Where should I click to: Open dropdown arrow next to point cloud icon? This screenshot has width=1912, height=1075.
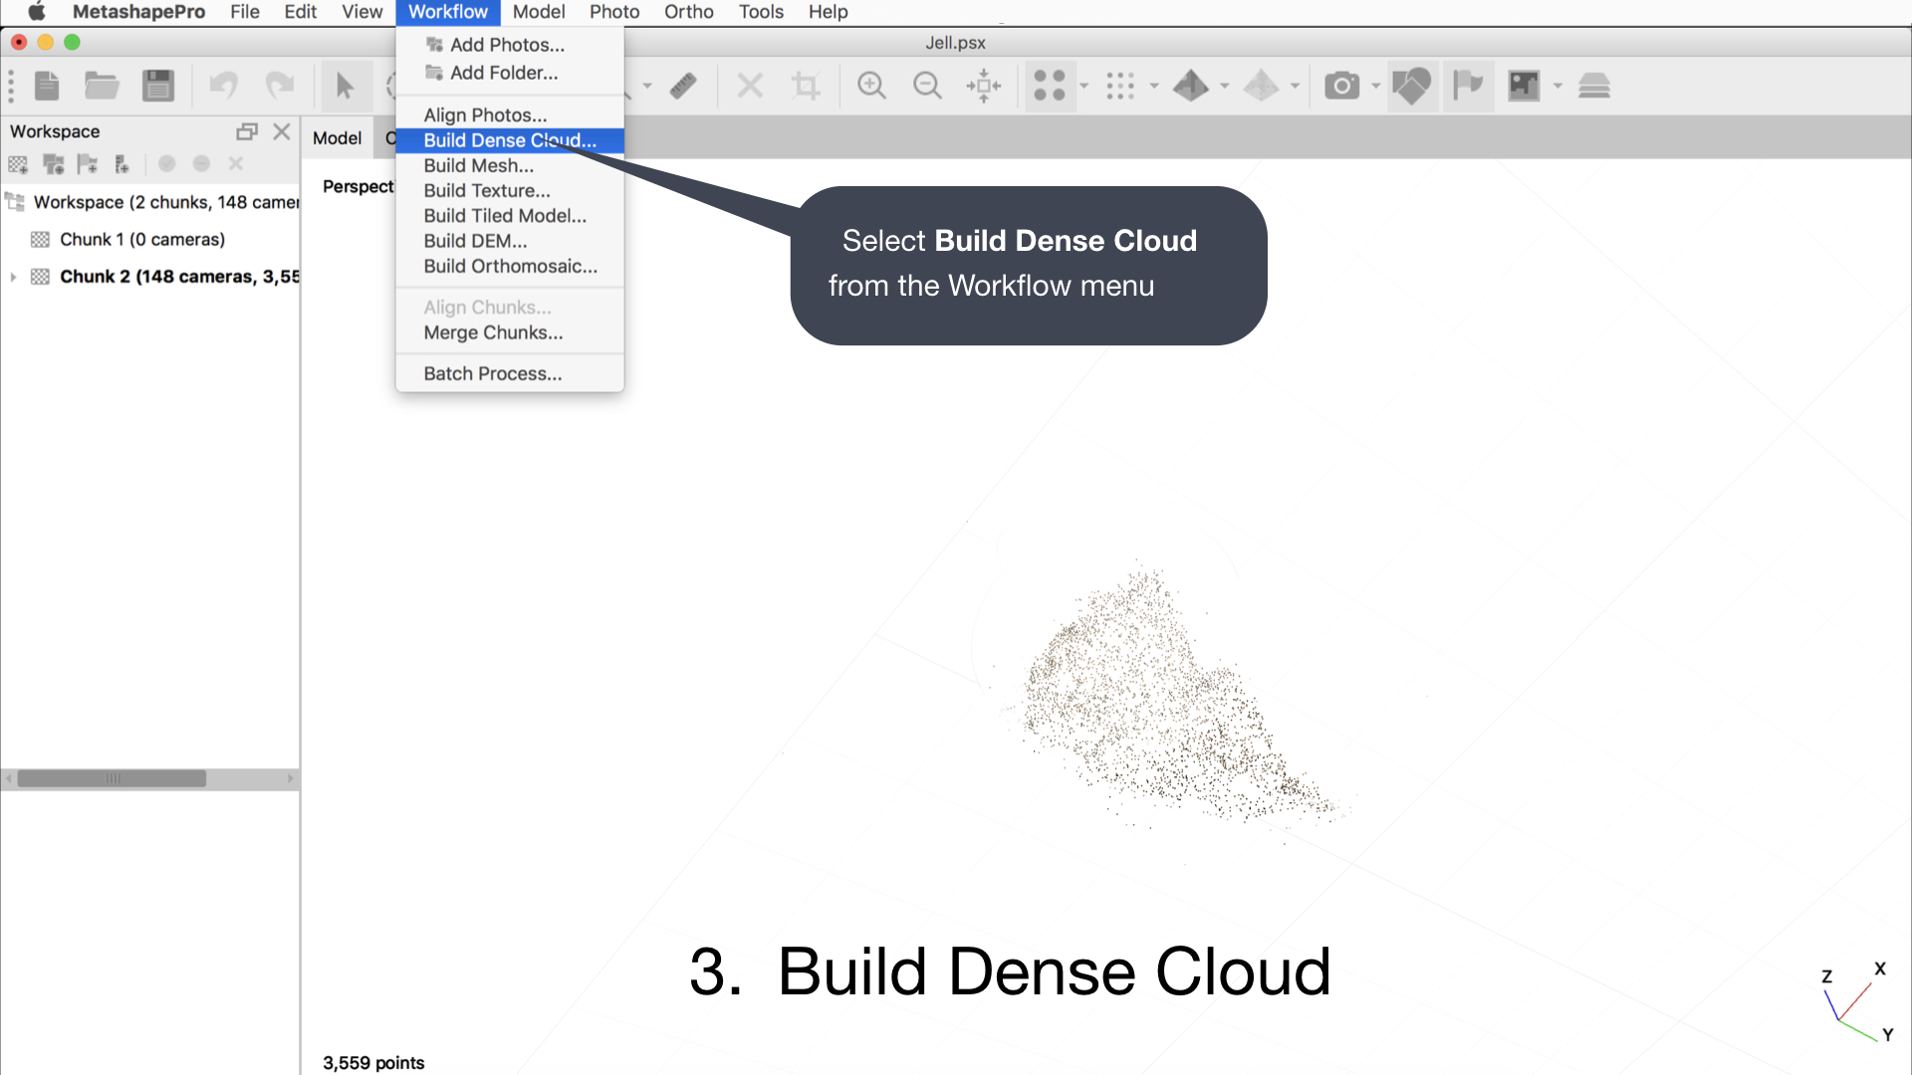click(x=1084, y=86)
